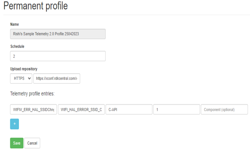Click the WIFI_HAL_ERROR_SSID_C entry field
The height and width of the screenshot is (153, 250).
pyautogui.click(x=81, y=109)
